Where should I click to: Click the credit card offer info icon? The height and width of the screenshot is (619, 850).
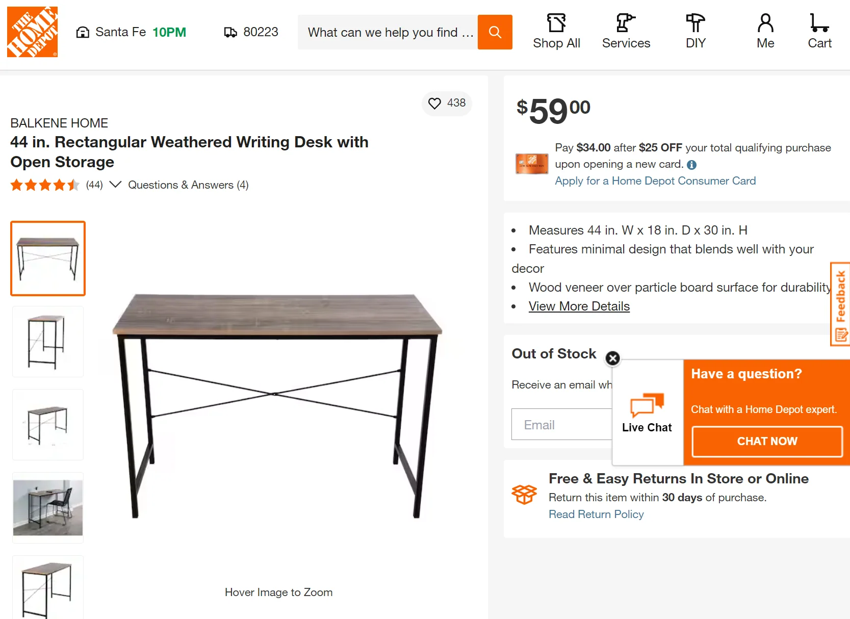[692, 165]
